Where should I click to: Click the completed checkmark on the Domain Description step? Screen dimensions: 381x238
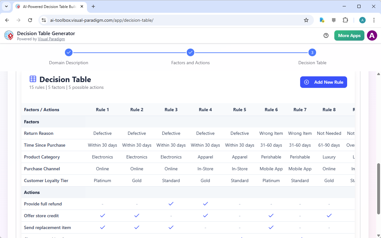pos(68,52)
